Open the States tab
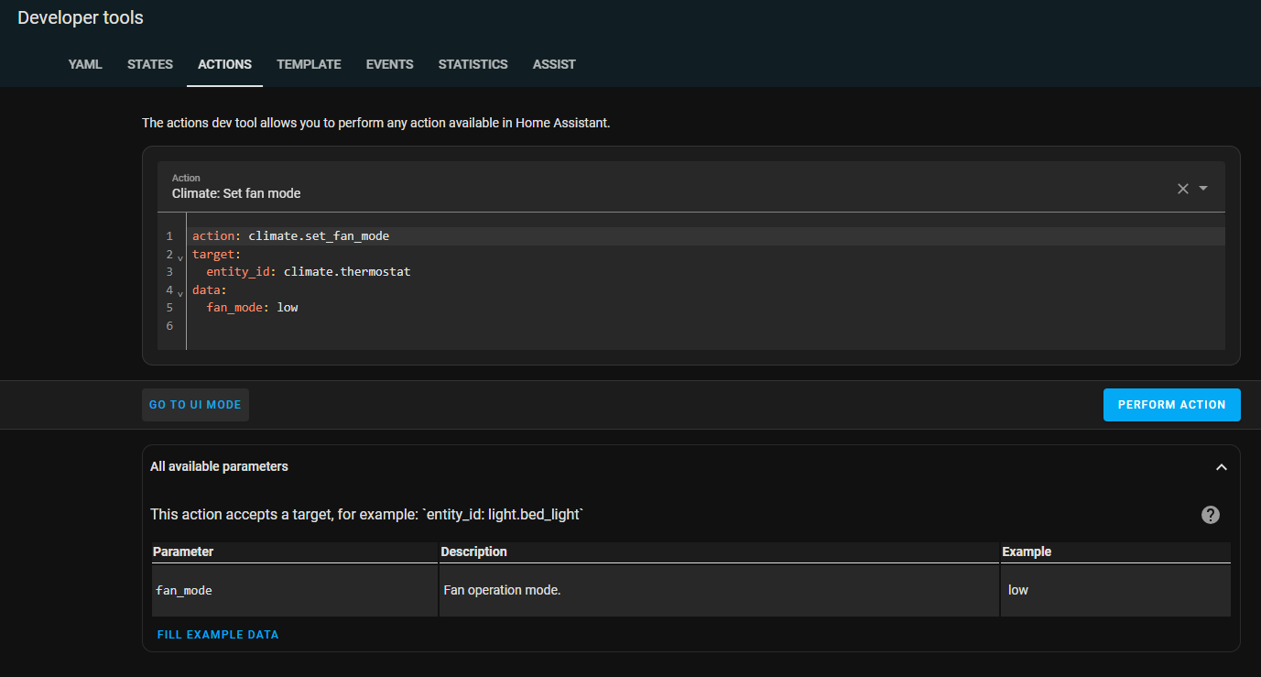The width and height of the screenshot is (1261, 677). tap(150, 64)
